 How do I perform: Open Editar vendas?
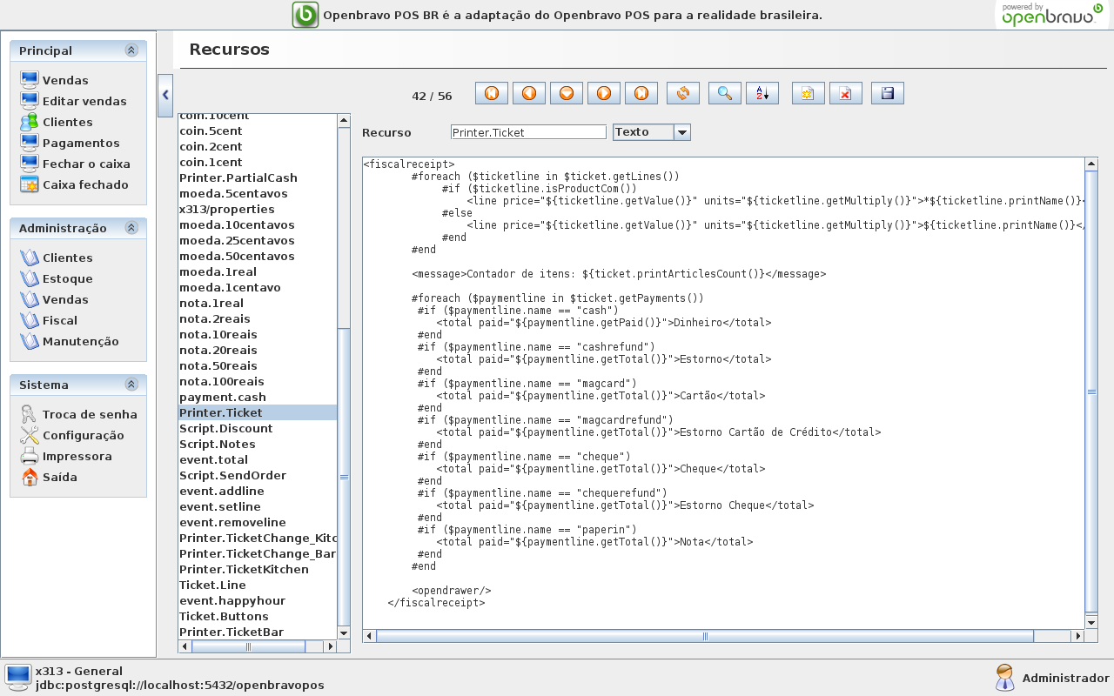tap(73, 101)
